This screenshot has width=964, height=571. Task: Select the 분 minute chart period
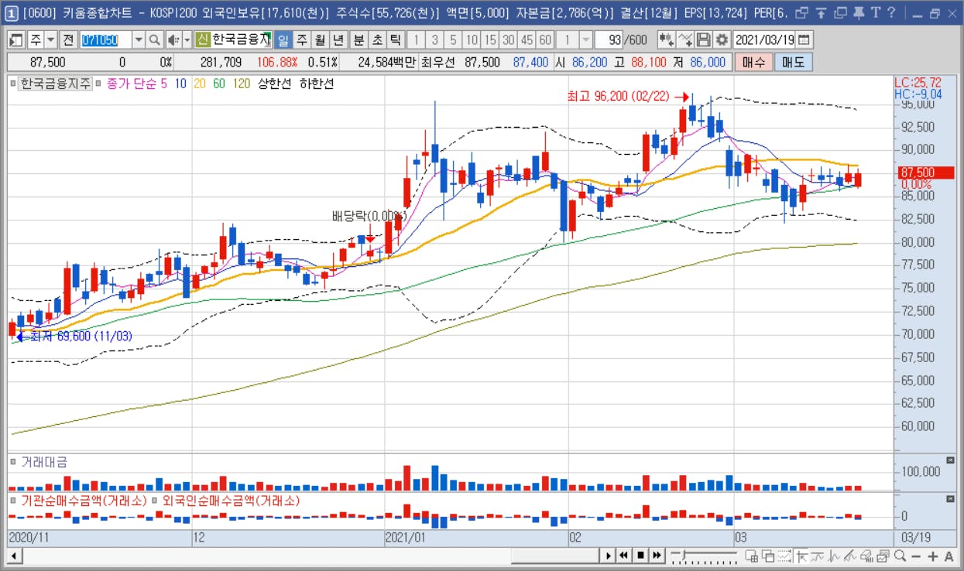click(359, 40)
